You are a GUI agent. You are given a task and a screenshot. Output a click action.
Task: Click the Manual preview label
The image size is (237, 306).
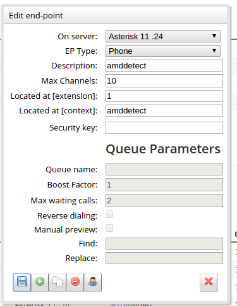66,230
